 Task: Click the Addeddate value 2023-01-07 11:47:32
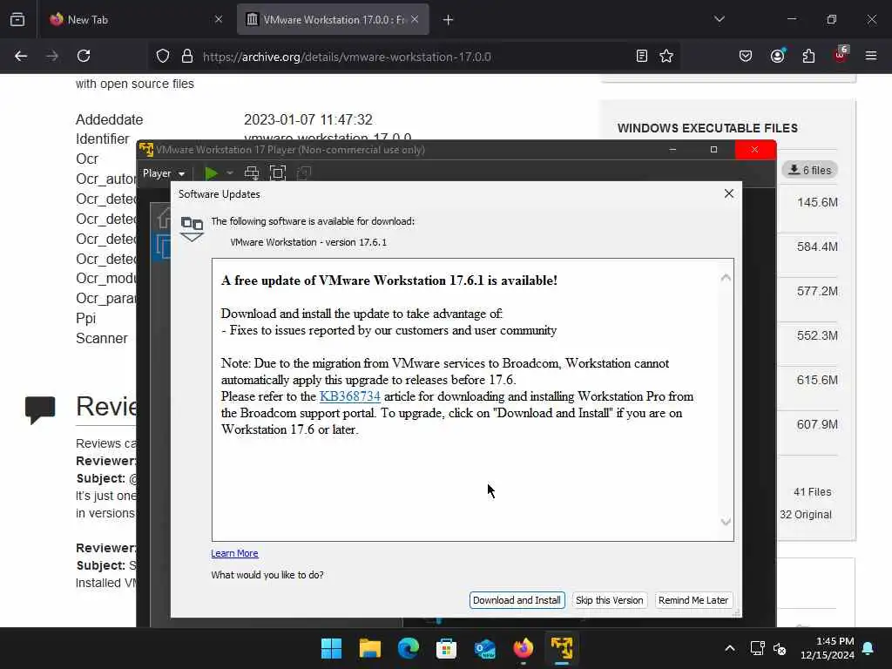coord(307,119)
